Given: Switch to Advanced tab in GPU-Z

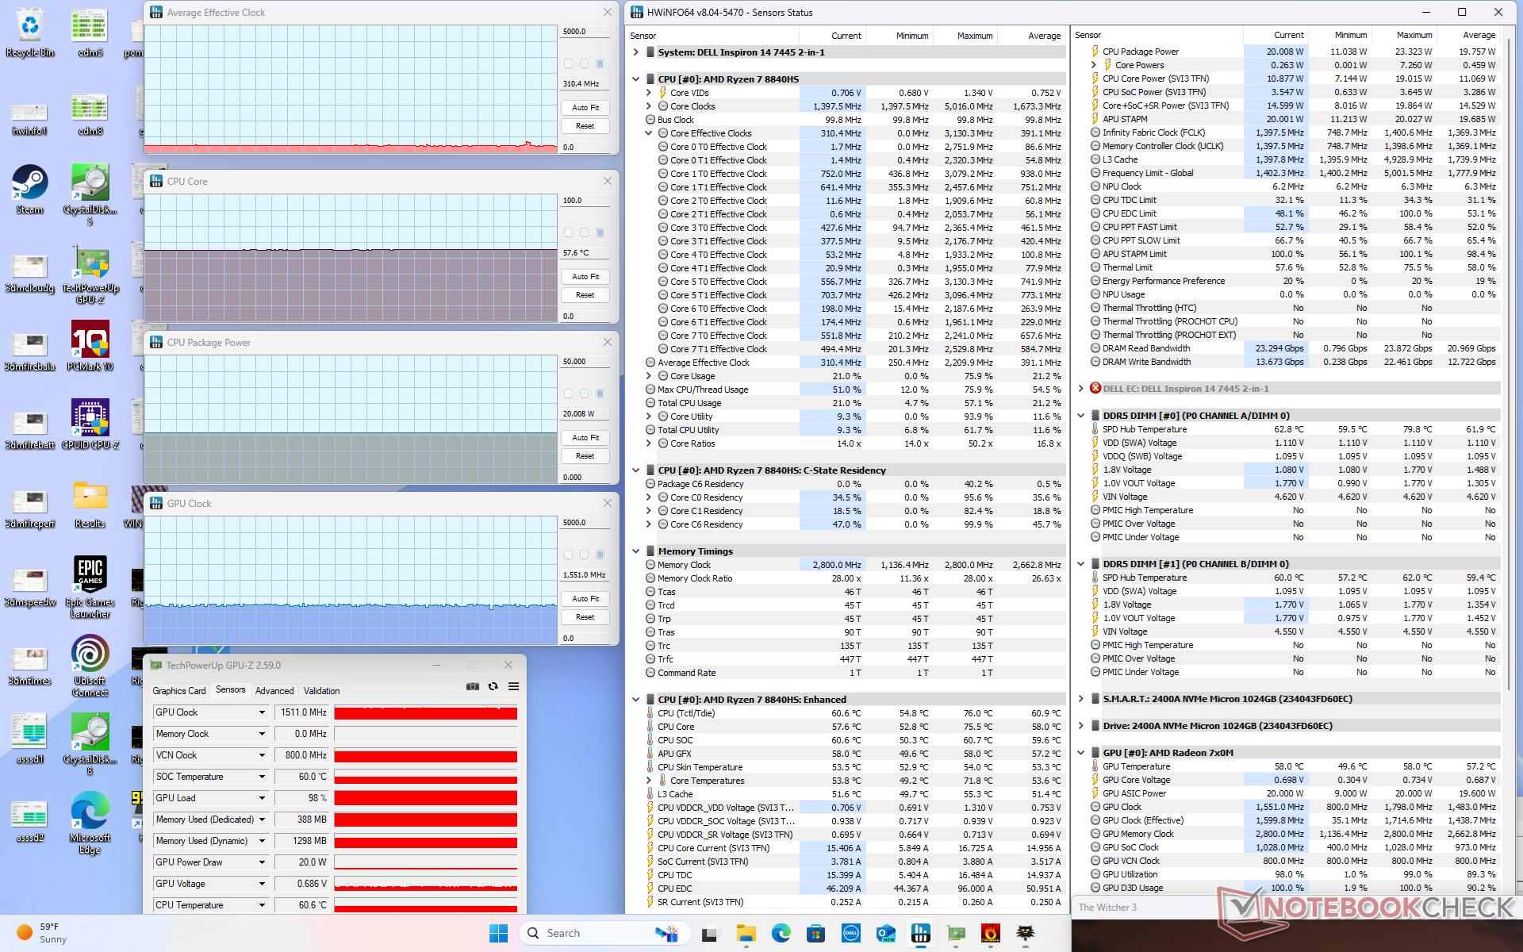Looking at the screenshot, I should tap(274, 691).
